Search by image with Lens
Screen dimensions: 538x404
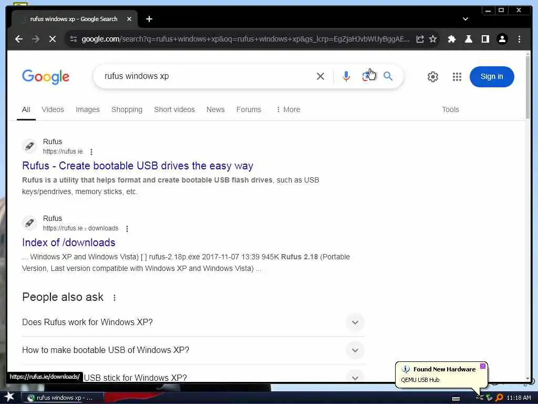pyautogui.click(x=366, y=76)
